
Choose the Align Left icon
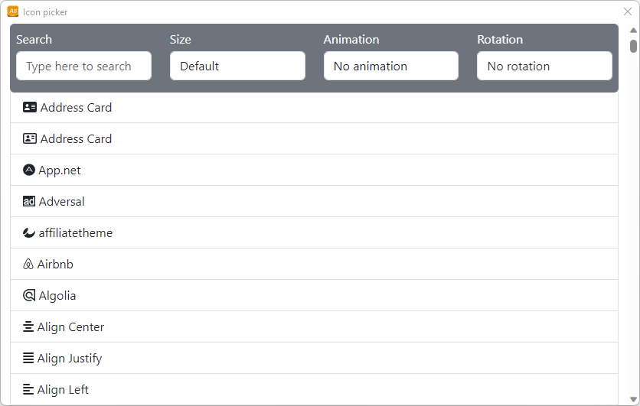[28, 390]
